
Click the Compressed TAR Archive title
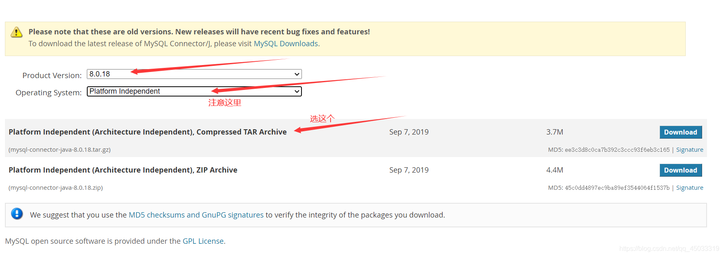(x=147, y=132)
